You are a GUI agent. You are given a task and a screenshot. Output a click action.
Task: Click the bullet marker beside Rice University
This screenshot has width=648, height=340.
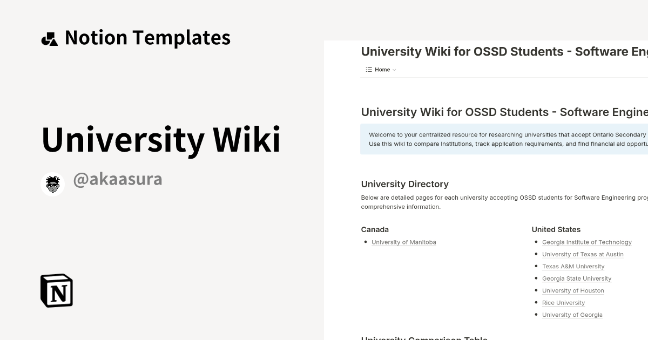(536, 303)
